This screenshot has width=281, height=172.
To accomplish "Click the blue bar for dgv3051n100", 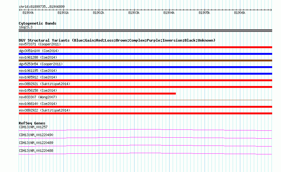I will pyautogui.click(x=145, y=54).
